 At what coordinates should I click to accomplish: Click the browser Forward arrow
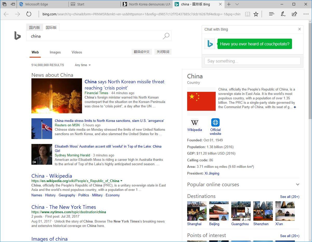pos(17,14)
